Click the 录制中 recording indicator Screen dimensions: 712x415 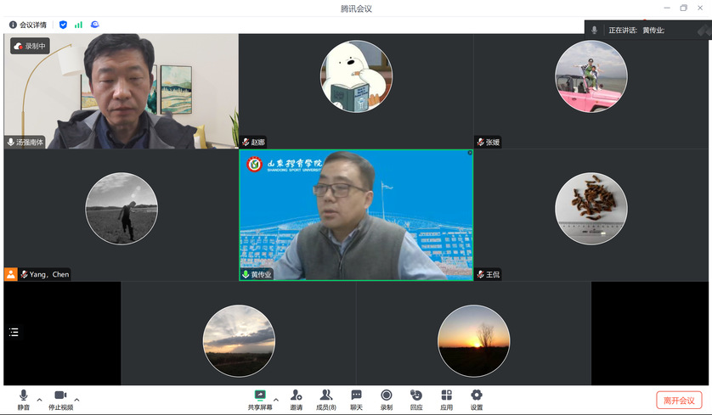coord(31,46)
